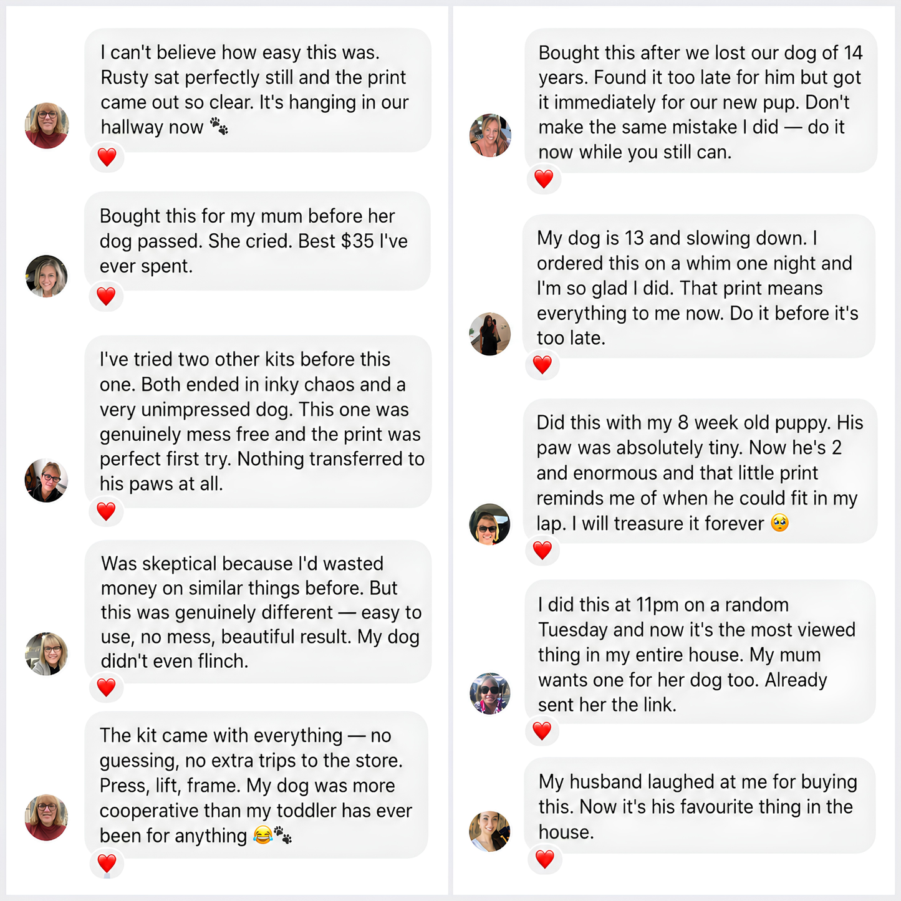This screenshot has height=901, width=901.
Task: Tap the heart below the 'inky chaos' review
Action: tap(107, 511)
